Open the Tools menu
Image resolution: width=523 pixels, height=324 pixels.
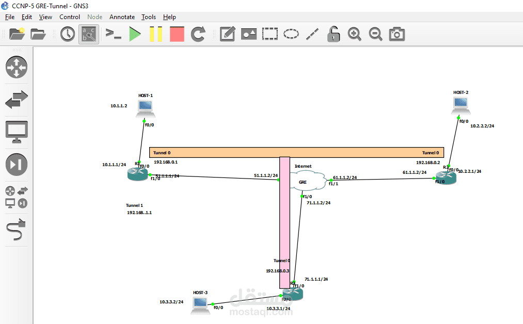point(149,17)
